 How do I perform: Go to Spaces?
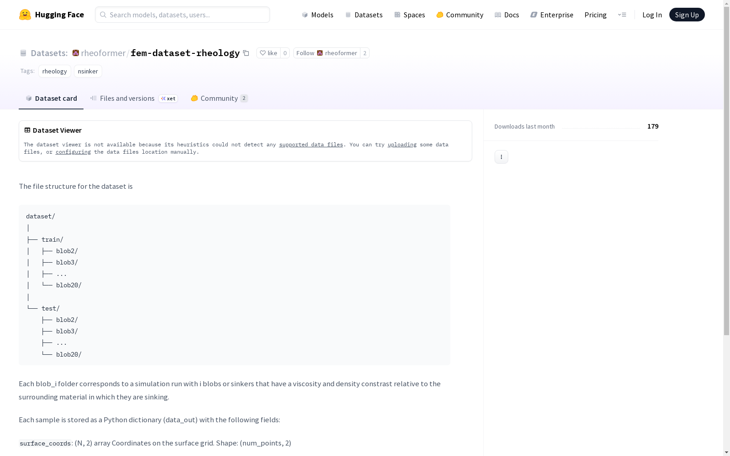coord(409,15)
